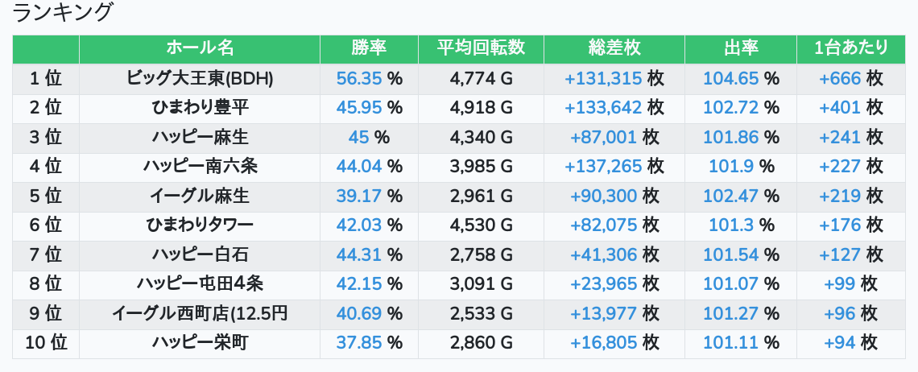The height and width of the screenshot is (372, 918).
Task: Click the 42.15 win rate link
Action: [359, 284]
